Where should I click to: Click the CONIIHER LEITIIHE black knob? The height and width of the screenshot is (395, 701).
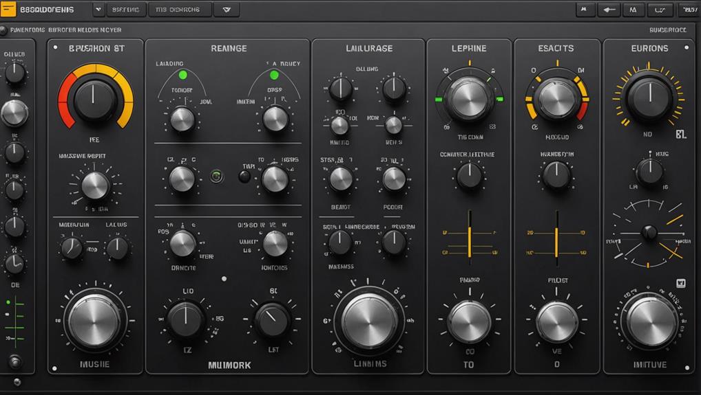tap(469, 175)
